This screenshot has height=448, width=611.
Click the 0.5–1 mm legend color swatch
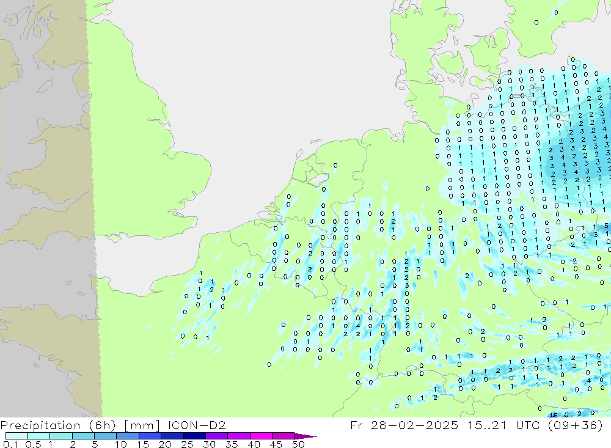click(39, 436)
